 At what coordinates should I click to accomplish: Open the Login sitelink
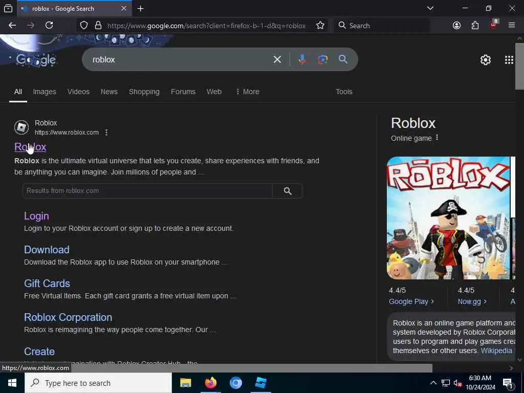point(36,216)
